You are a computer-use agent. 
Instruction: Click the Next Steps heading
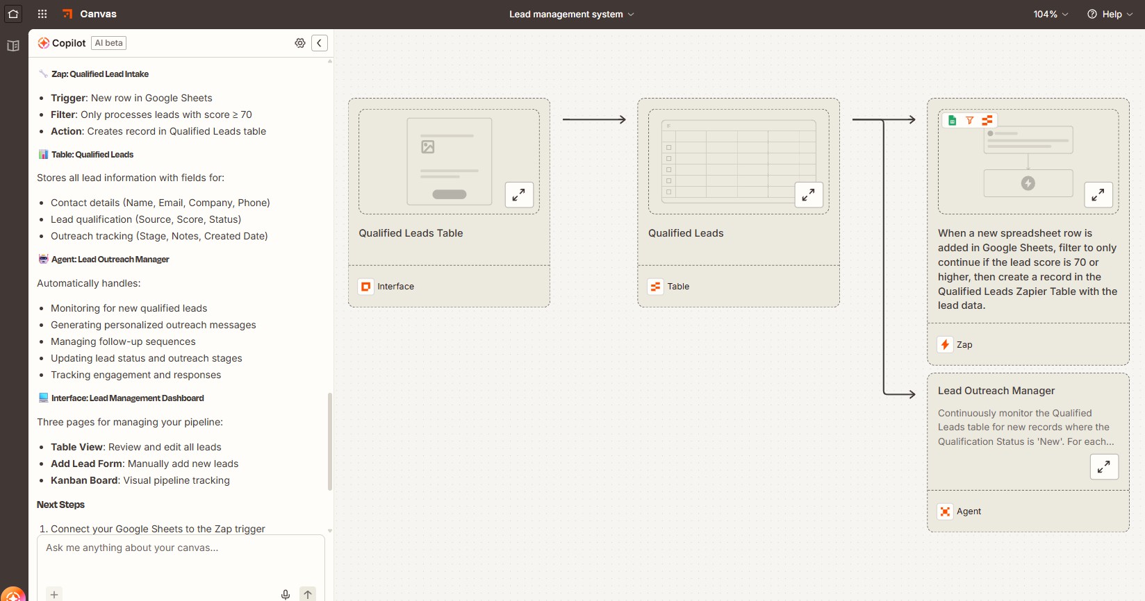(60, 505)
